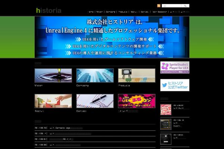Click the orange RSS feed icon
224x149 pixels.
159,6
